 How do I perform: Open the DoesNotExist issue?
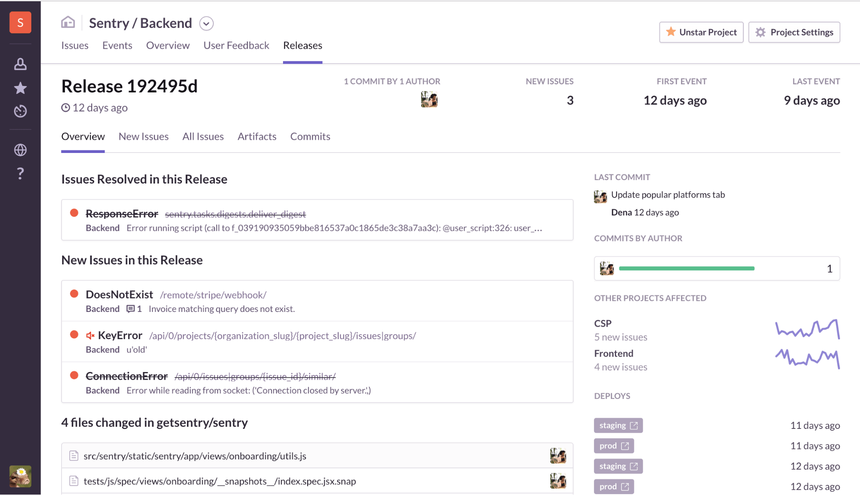(119, 294)
